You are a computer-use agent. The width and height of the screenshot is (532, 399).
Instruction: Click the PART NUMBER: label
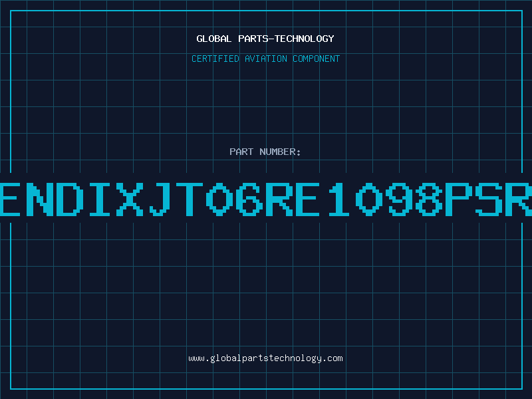pyautogui.click(x=265, y=152)
